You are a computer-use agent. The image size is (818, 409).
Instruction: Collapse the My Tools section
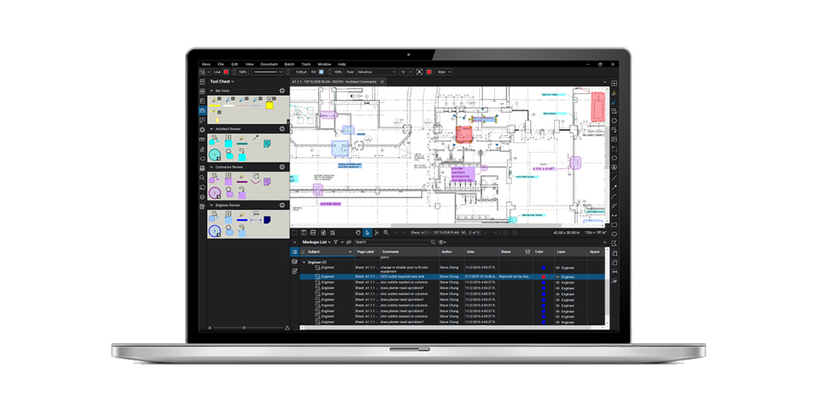[211, 91]
